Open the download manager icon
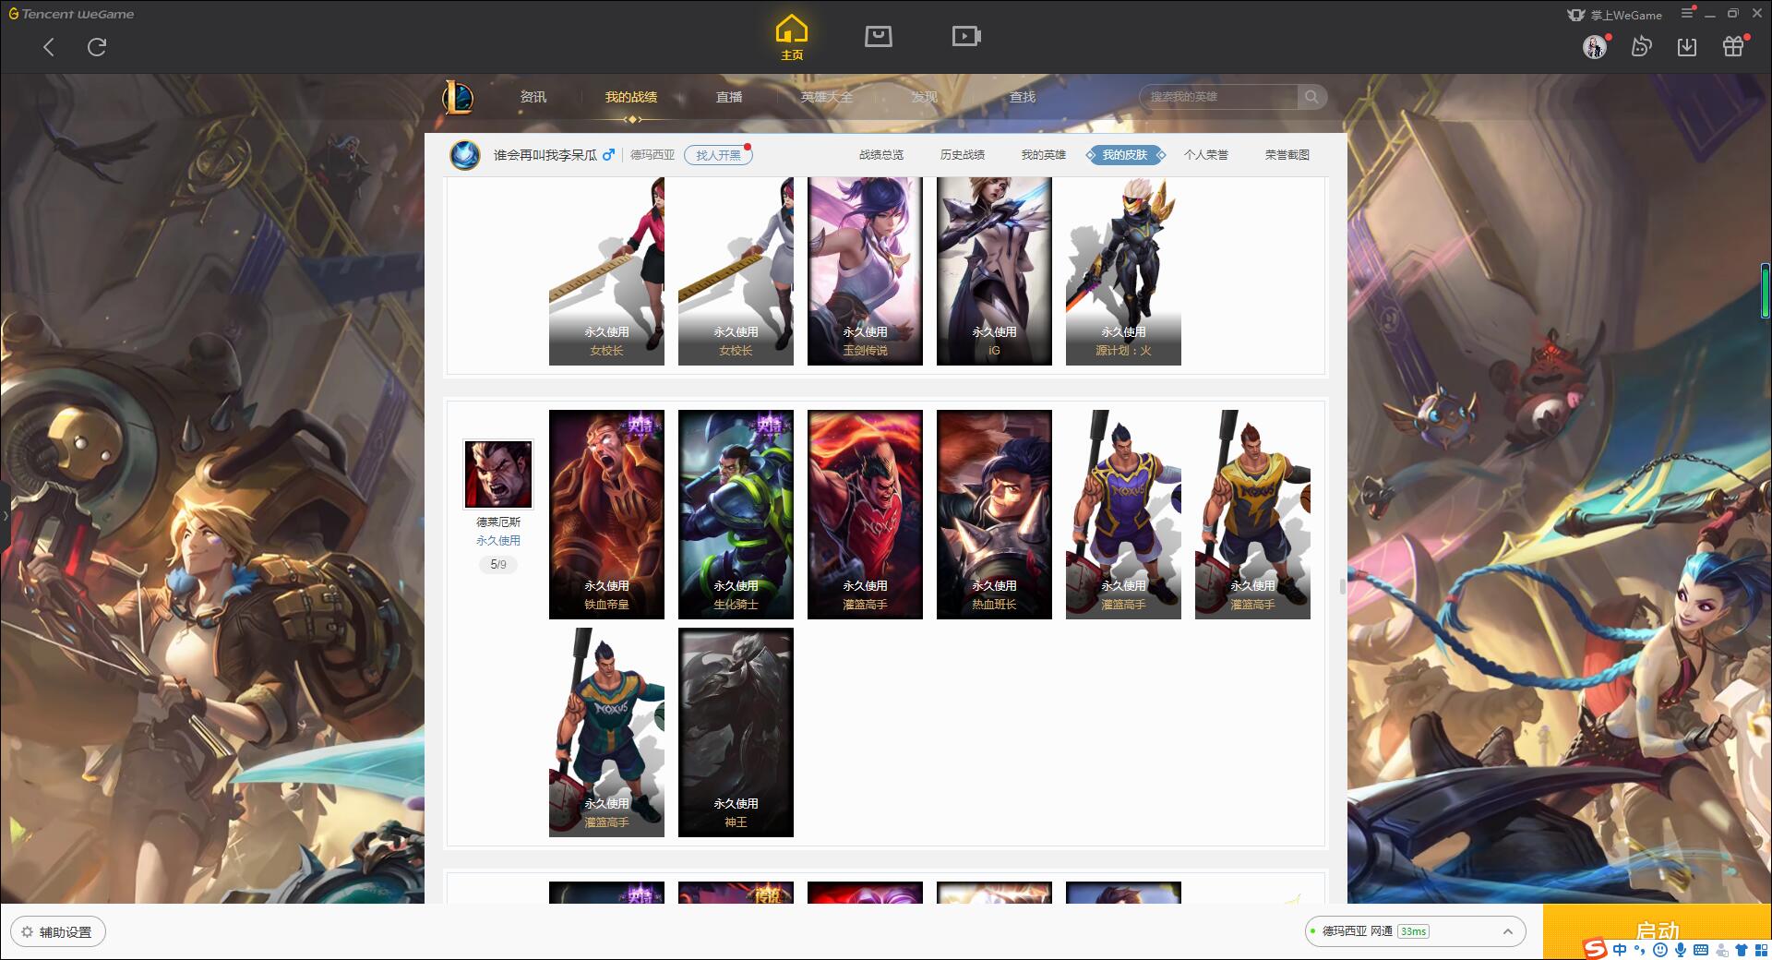Viewport: 1772px width, 960px height. 1687,47
